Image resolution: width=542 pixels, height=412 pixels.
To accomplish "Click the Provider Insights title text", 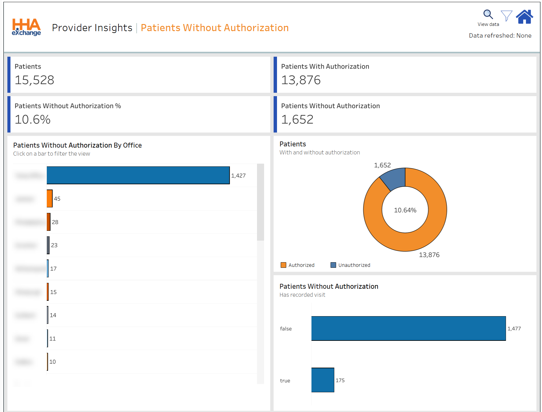I will [92, 28].
